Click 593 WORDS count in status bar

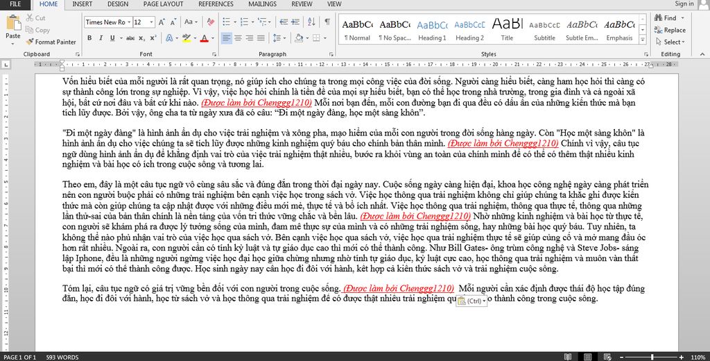[x=62, y=358]
